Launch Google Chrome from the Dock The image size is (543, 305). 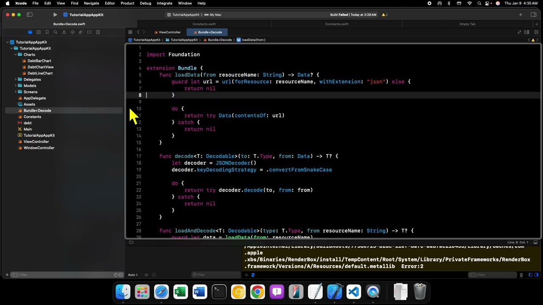click(x=258, y=292)
